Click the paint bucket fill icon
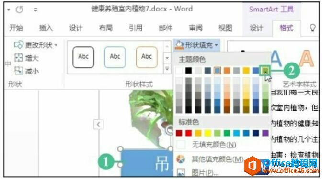The width and height of the screenshot is (322, 179). point(179,45)
